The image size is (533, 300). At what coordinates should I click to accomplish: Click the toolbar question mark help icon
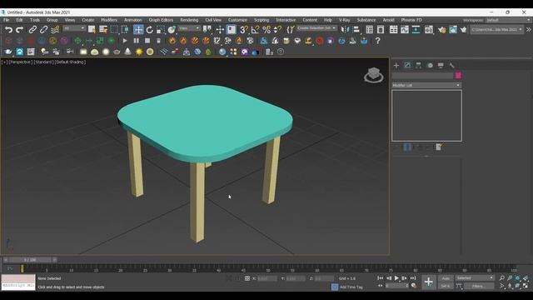pos(377,41)
